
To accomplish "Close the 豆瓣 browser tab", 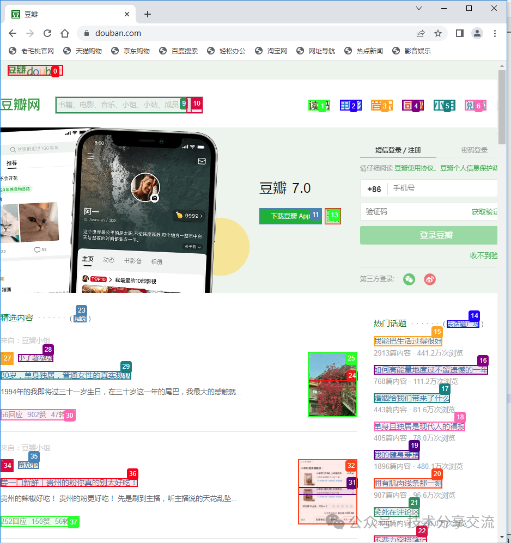I will point(127,14).
